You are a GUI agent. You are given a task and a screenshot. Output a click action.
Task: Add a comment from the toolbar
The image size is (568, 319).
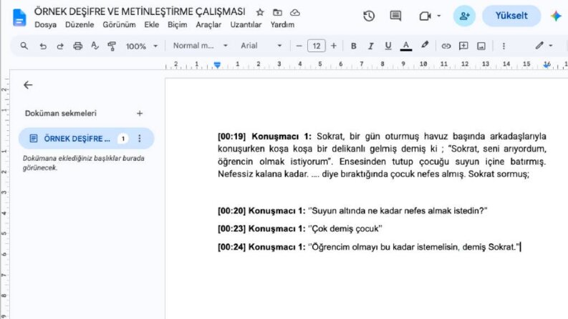coord(463,46)
